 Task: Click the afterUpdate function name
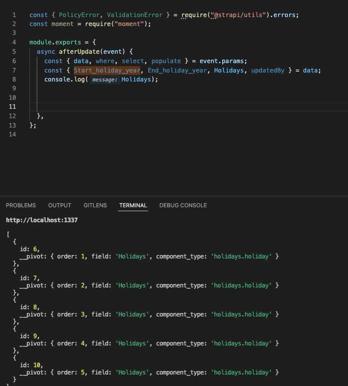click(79, 52)
